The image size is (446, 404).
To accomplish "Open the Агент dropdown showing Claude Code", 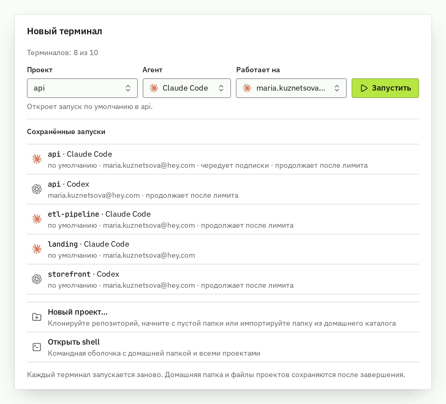I will click(x=187, y=88).
